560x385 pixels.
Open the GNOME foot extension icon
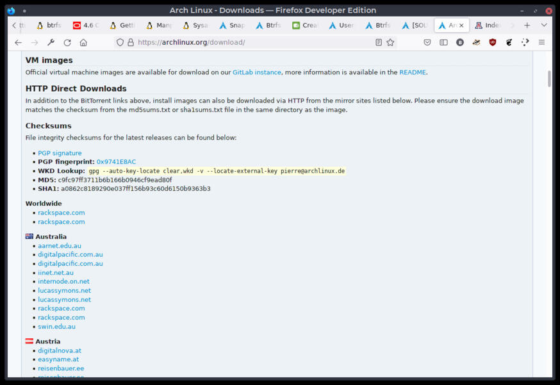(509, 42)
